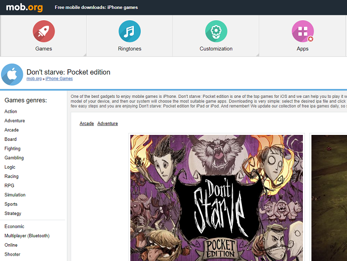
Task: Select the Shooter genre
Action: tap(12, 254)
